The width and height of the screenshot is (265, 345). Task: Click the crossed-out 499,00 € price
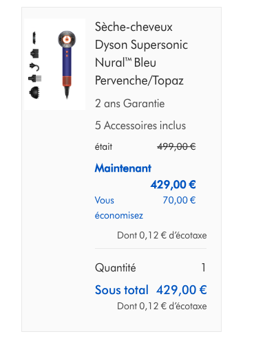(x=176, y=146)
